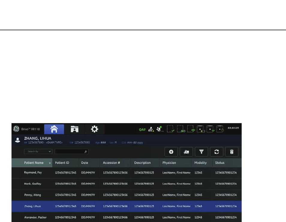View second detector power state icon

[x=220, y=129]
